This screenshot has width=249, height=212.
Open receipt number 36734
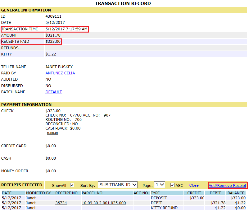pos(61,203)
